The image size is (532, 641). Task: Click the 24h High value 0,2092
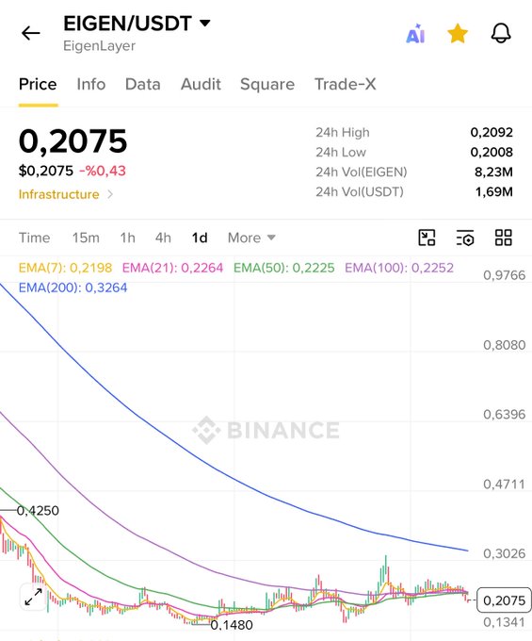(492, 132)
